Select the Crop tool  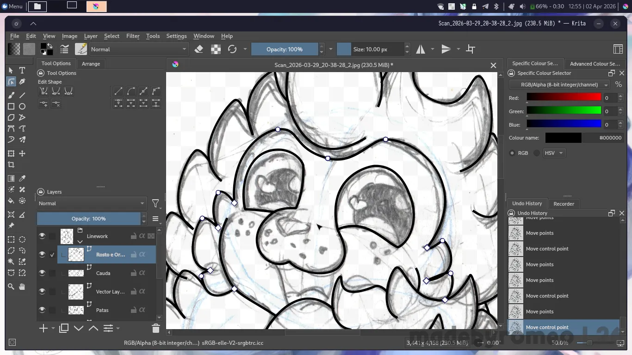point(11,165)
